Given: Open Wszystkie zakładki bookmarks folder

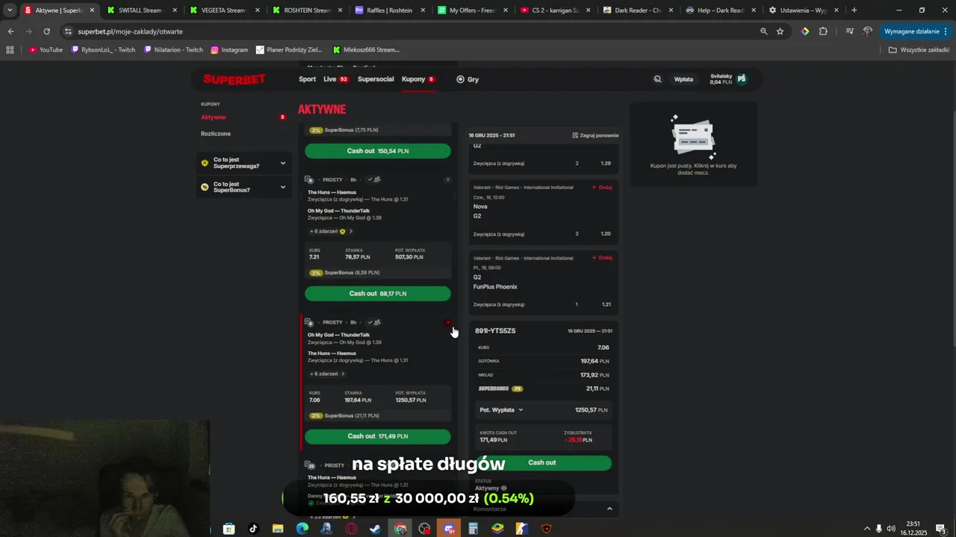Looking at the screenshot, I should (x=919, y=50).
